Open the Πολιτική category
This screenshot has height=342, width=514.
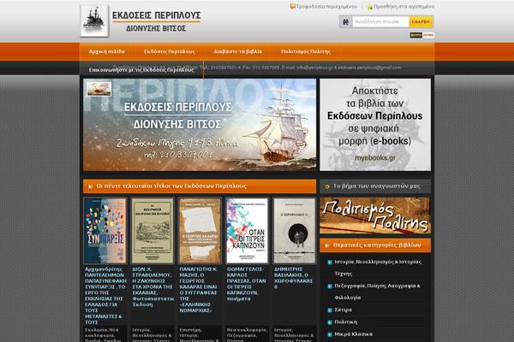(346, 322)
